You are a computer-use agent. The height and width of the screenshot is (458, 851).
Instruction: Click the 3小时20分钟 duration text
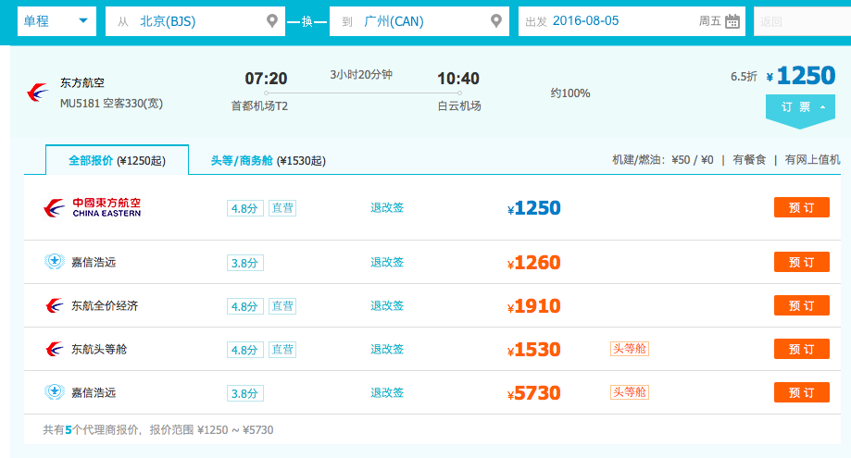(361, 75)
